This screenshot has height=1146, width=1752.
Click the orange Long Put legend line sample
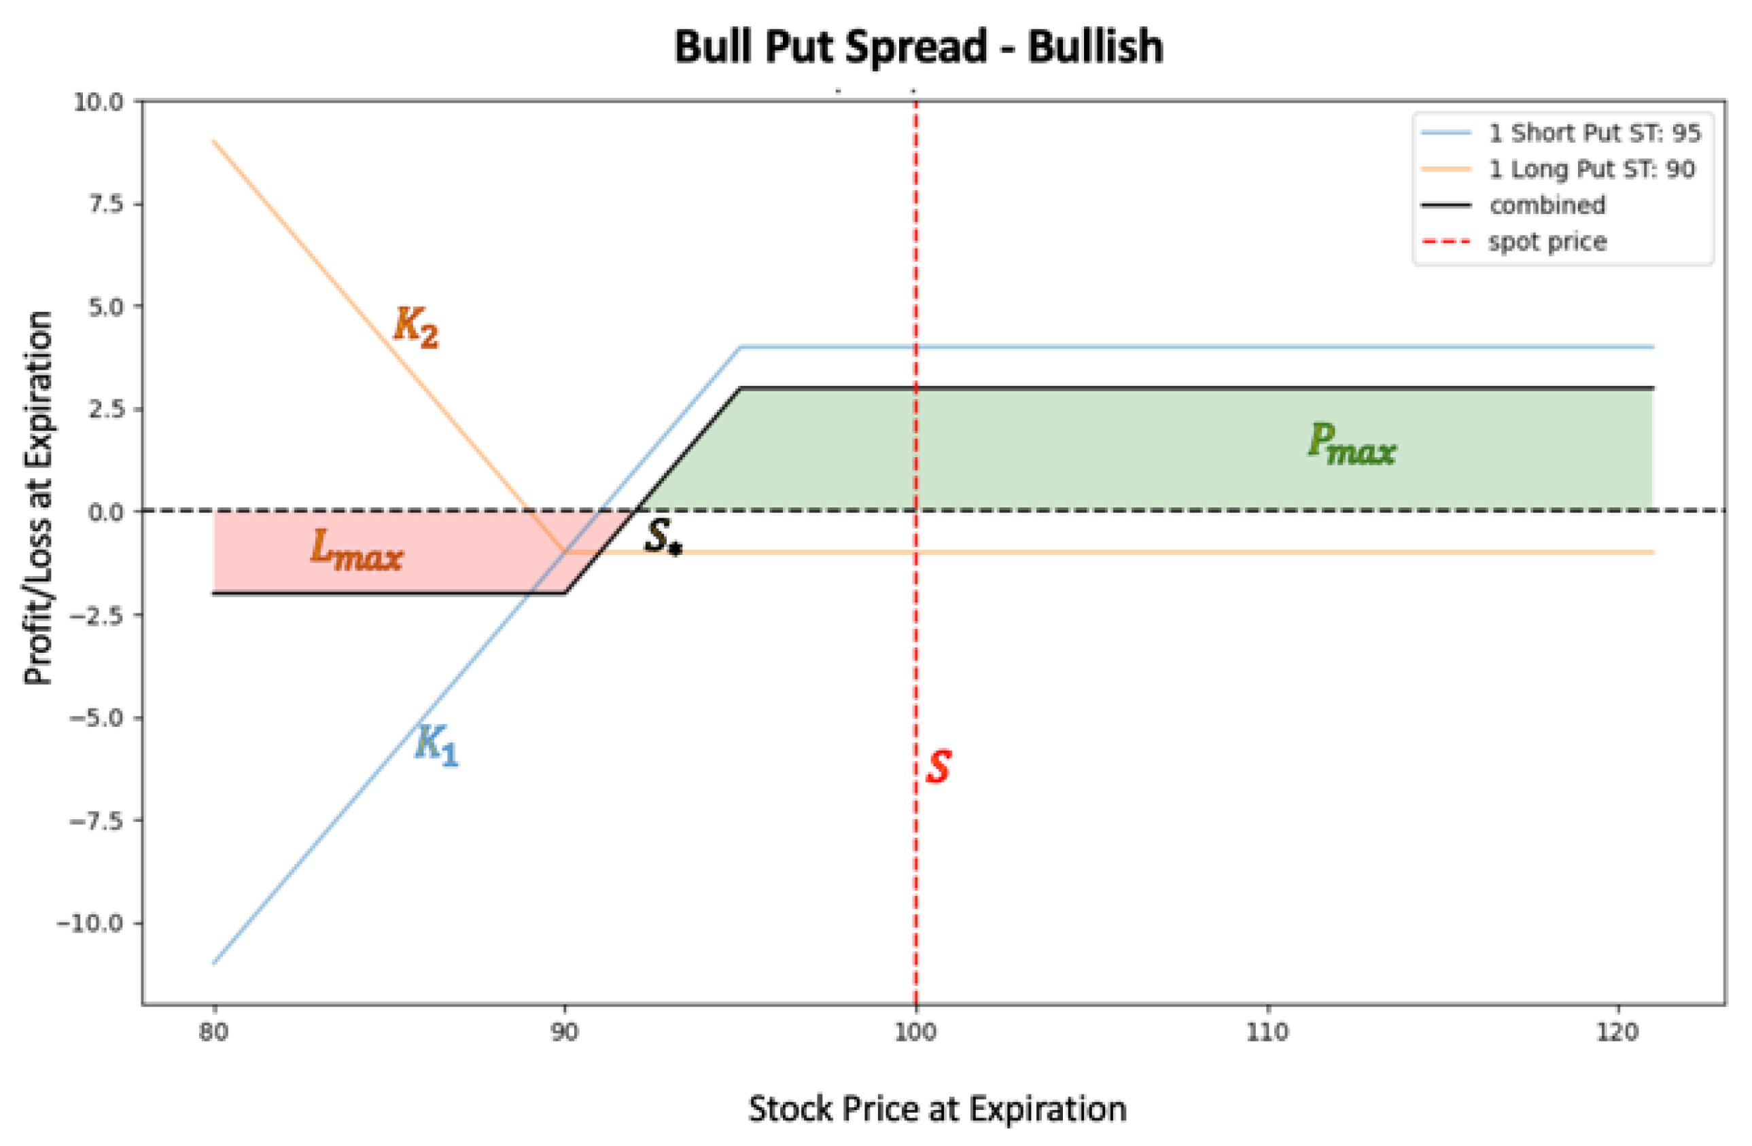click(x=1446, y=169)
